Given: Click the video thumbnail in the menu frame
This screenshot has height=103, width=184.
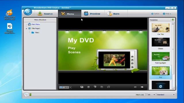Looking at the screenshot, I should (114, 60).
